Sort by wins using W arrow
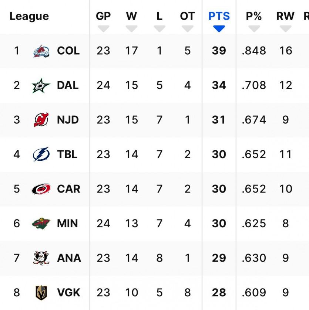 pos(131,29)
